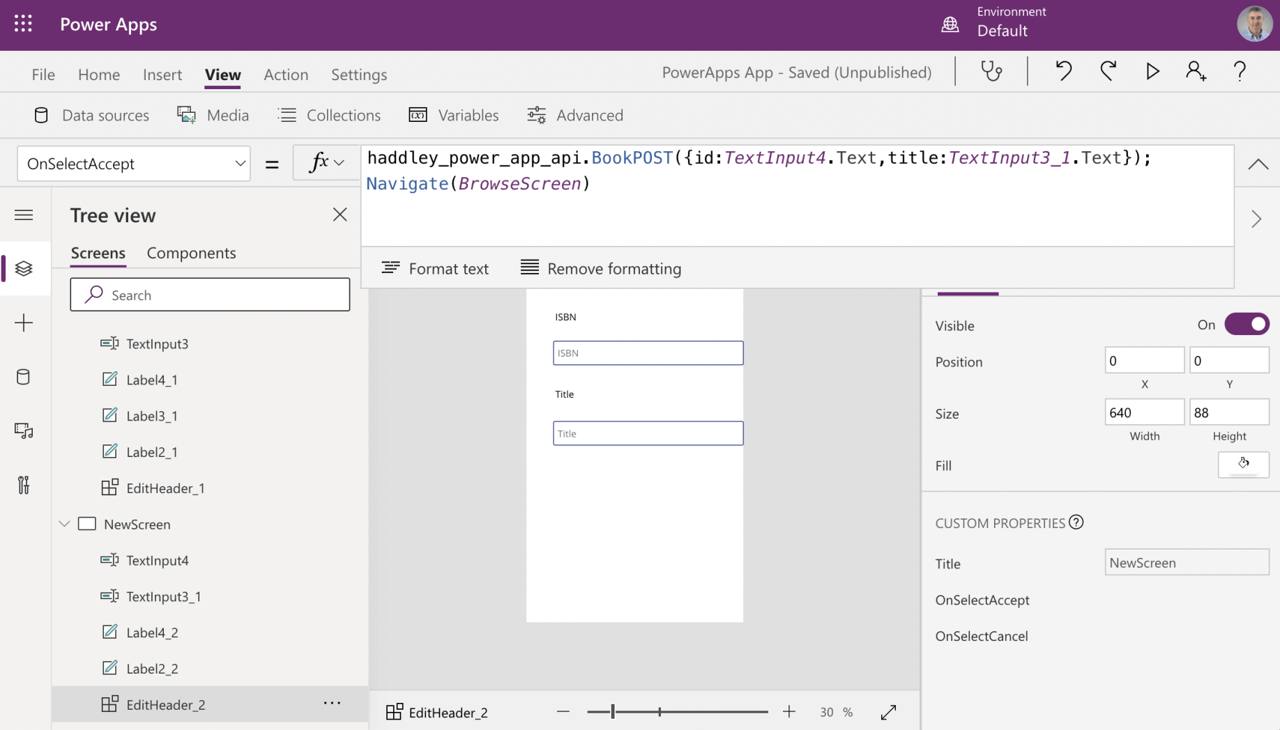Switch to the Components tab
This screenshot has width=1280, height=730.
pos(191,253)
